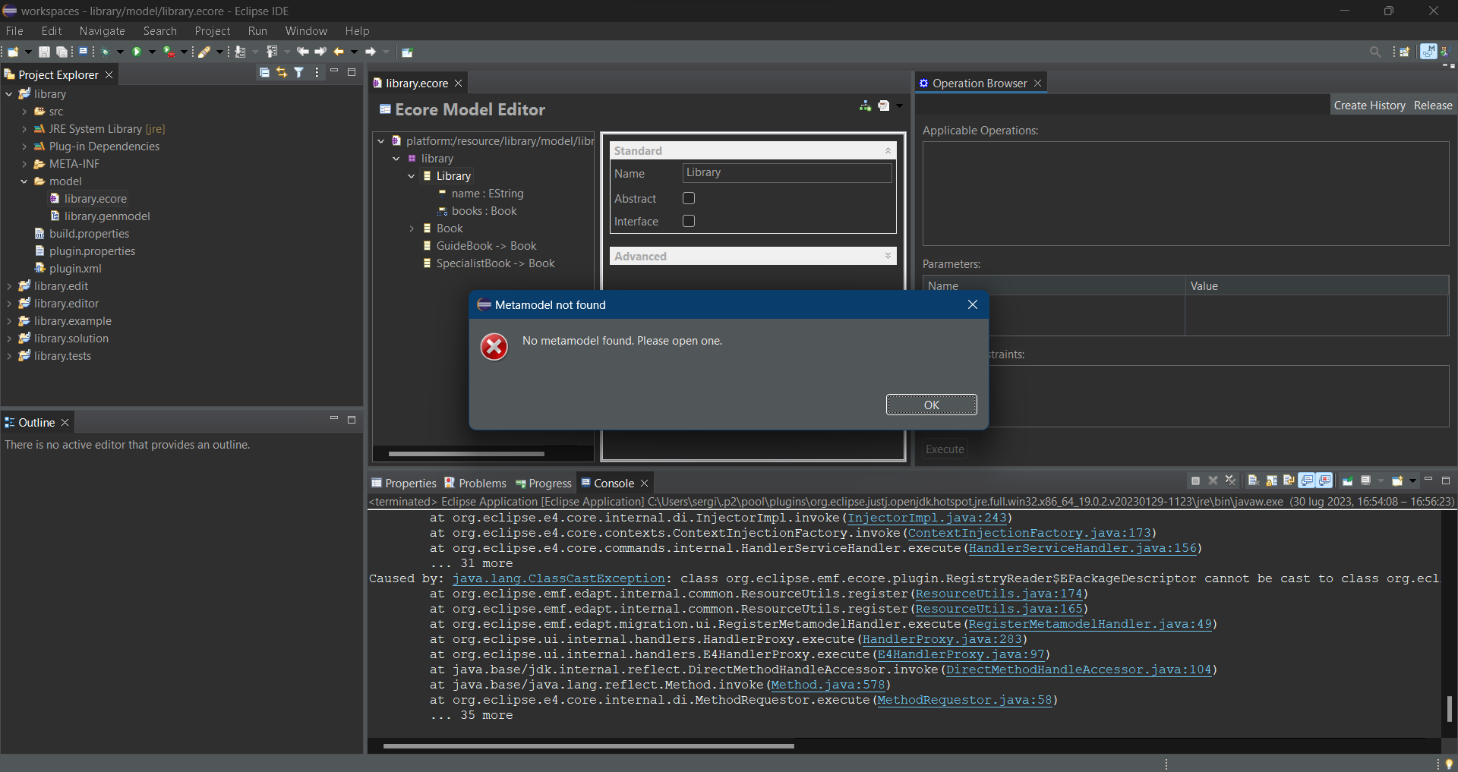The height and width of the screenshot is (772, 1458).
Task: Select the Modeling perspective icon
Action: click(1428, 52)
